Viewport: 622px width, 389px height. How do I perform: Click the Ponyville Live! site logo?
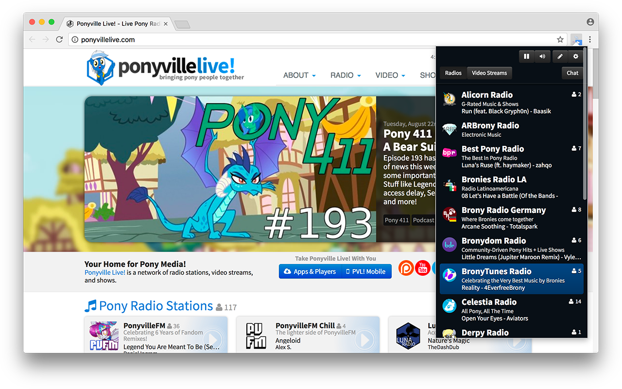[165, 68]
